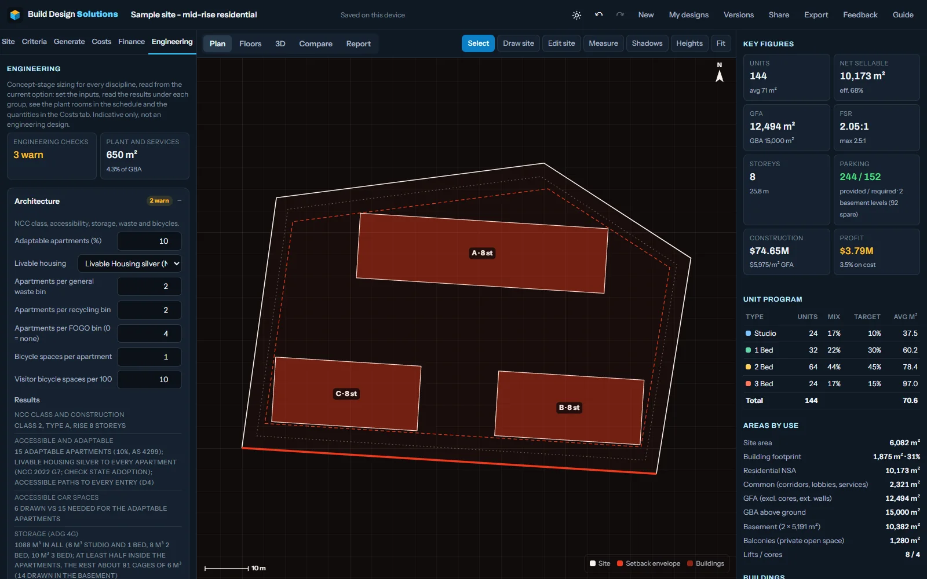Click the Site area row value
The image size is (927, 579).
(904, 443)
